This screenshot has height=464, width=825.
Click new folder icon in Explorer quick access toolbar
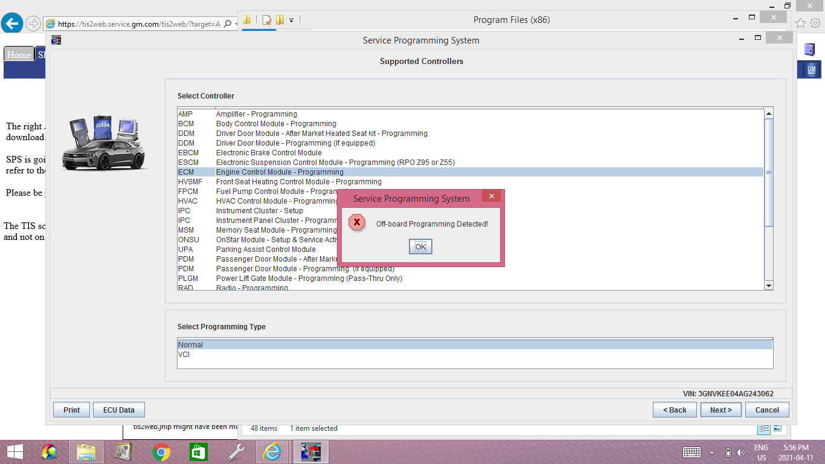coord(280,20)
